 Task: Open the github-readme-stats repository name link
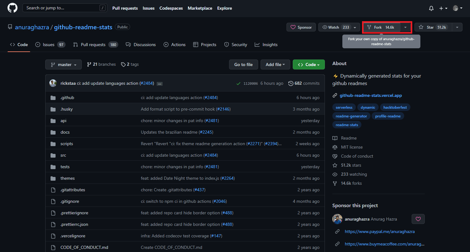(83, 27)
